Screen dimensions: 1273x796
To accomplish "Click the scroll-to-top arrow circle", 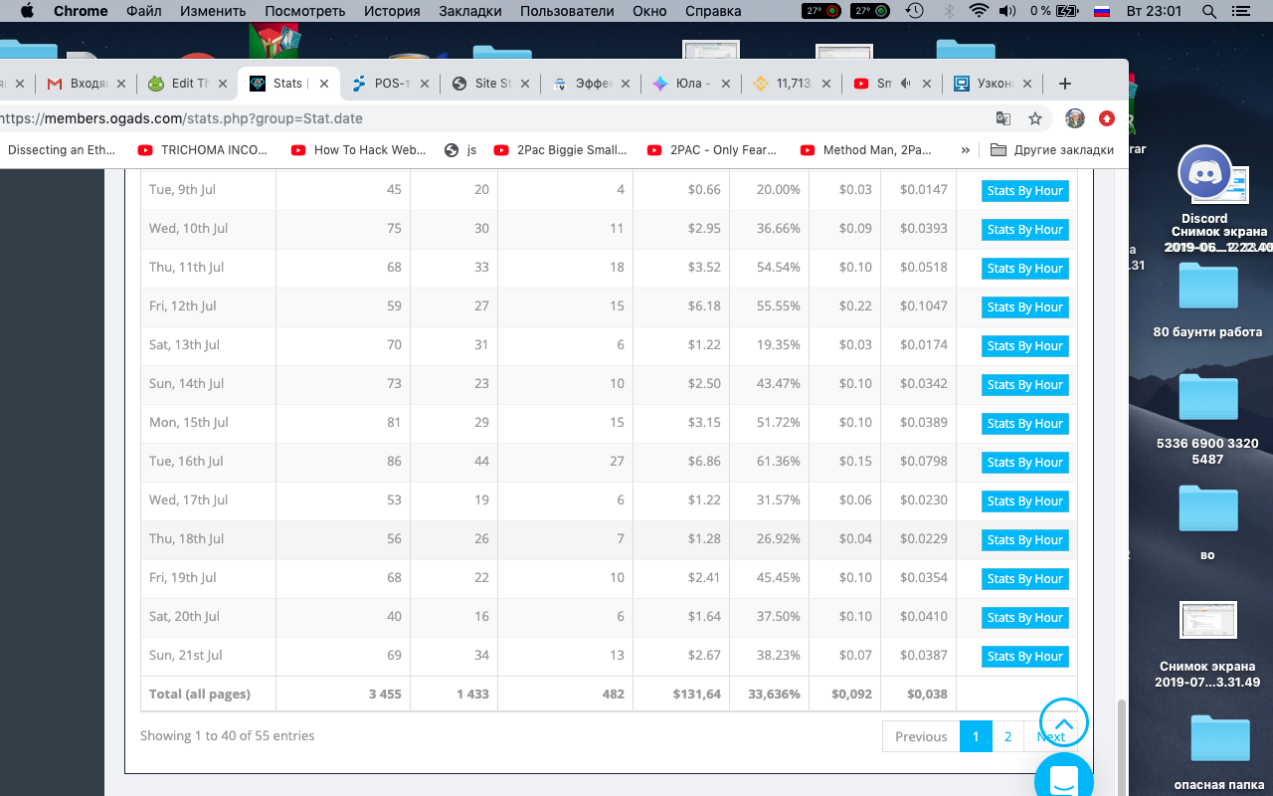I will [x=1064, y=722].
